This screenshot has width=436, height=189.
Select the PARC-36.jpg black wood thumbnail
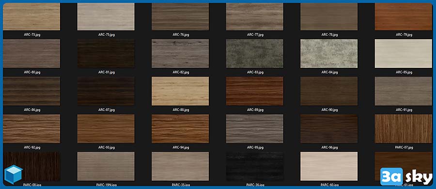(x=254, y=166)
